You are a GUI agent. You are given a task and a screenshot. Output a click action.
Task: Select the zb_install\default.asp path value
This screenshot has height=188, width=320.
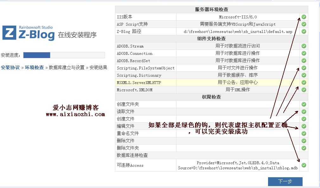(238, 32)
